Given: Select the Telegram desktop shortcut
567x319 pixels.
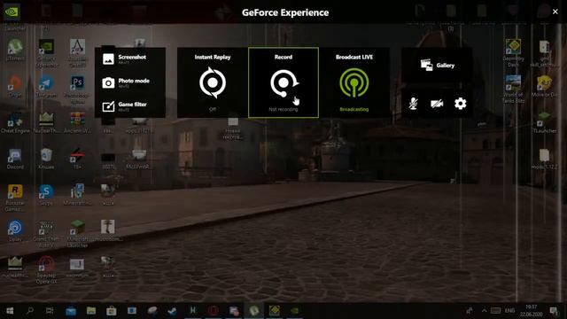Looking at the screenshot, I should coord(46,86).
